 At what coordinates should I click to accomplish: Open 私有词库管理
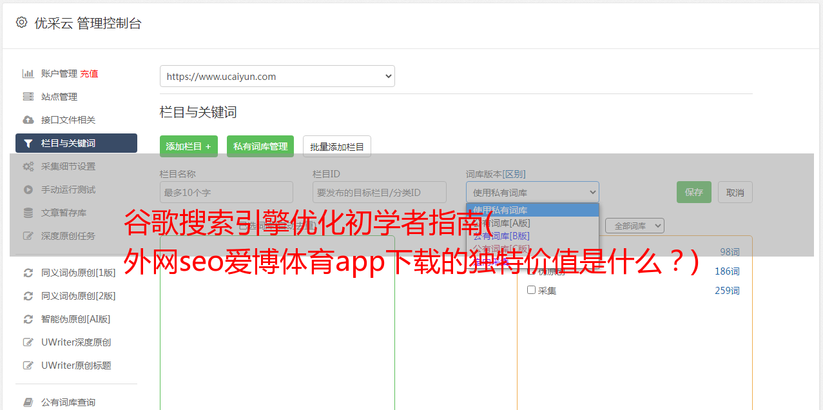[x=260, y=146]
